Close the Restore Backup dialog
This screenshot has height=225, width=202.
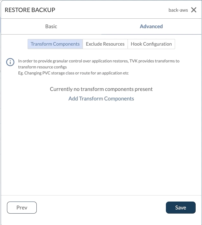point(194,10)
